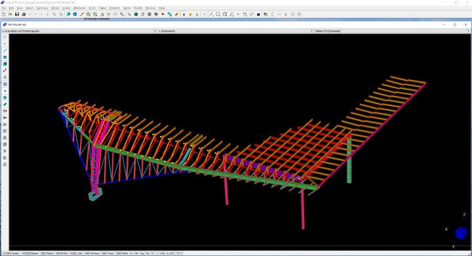Click the zoom-in plus icon
This screenshot has height=256, width=472.
pyautogui.click(x=109, y=14)
